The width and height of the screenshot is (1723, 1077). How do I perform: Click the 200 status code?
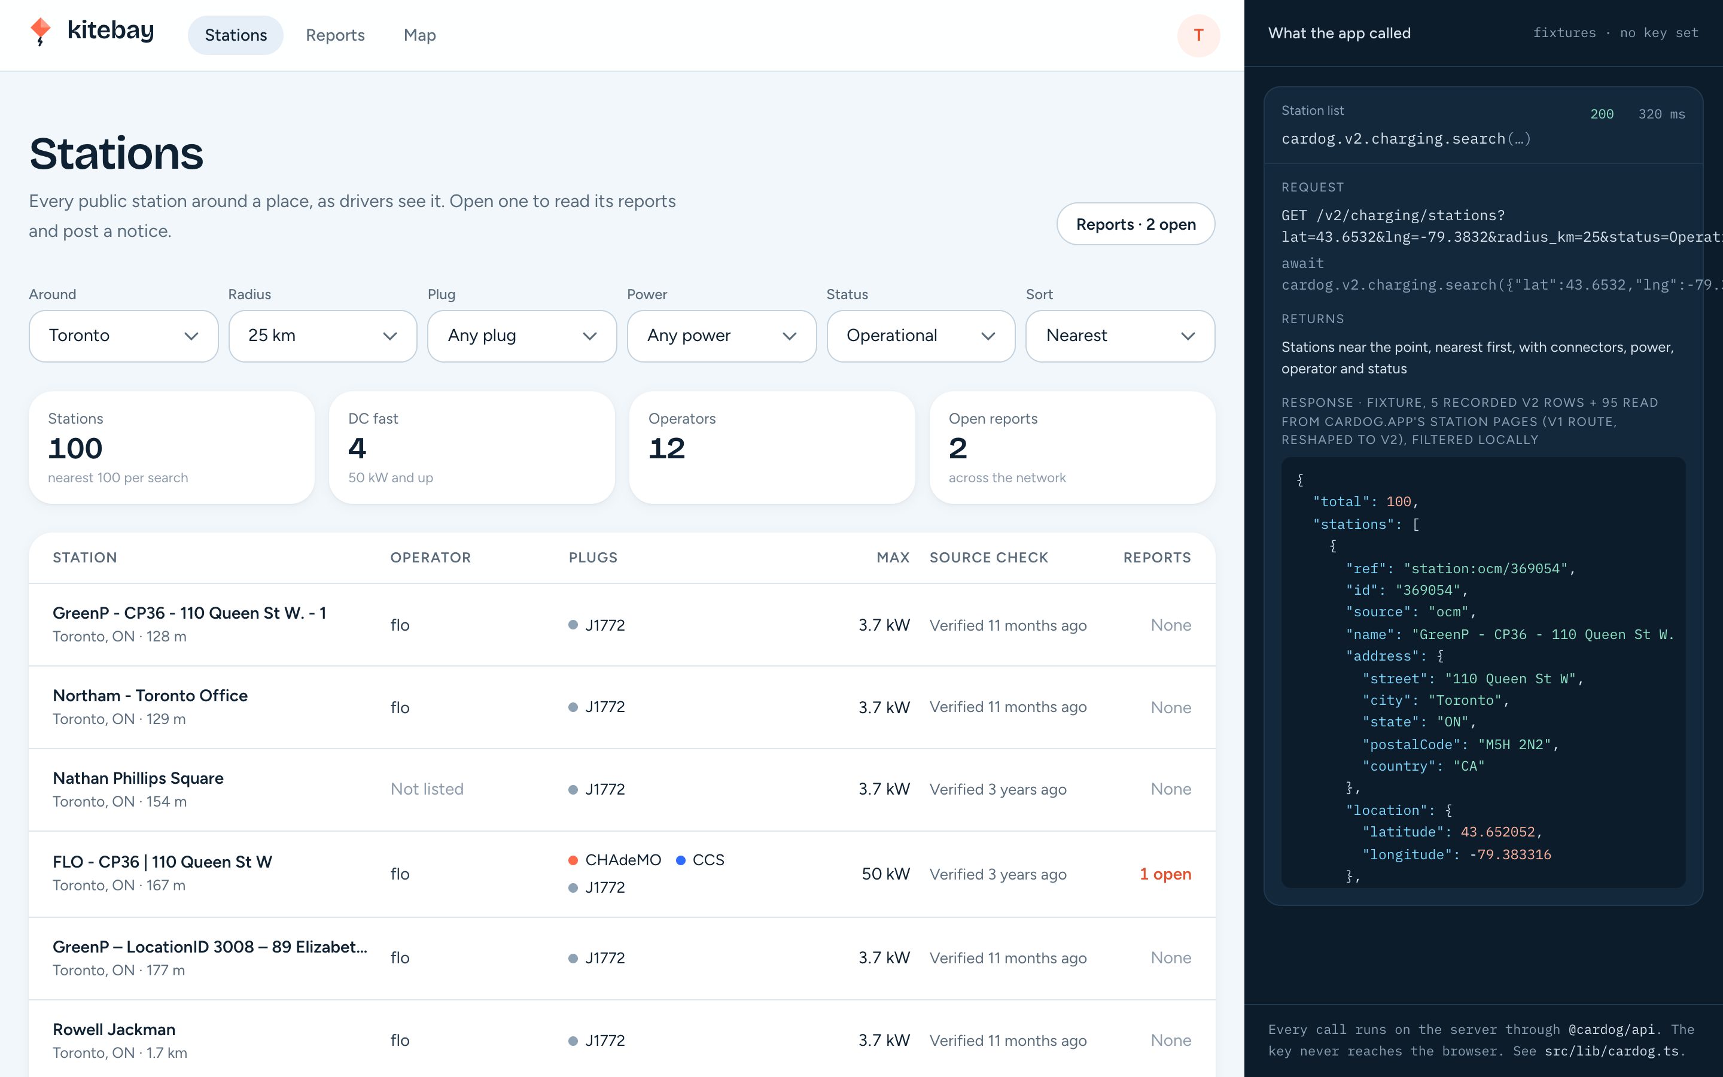pyautogui.click(x=1601, y=114)
